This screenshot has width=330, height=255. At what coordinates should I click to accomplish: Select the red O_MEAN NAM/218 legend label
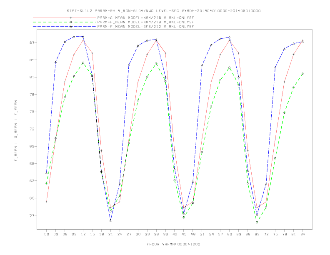(x=145, y=18)
